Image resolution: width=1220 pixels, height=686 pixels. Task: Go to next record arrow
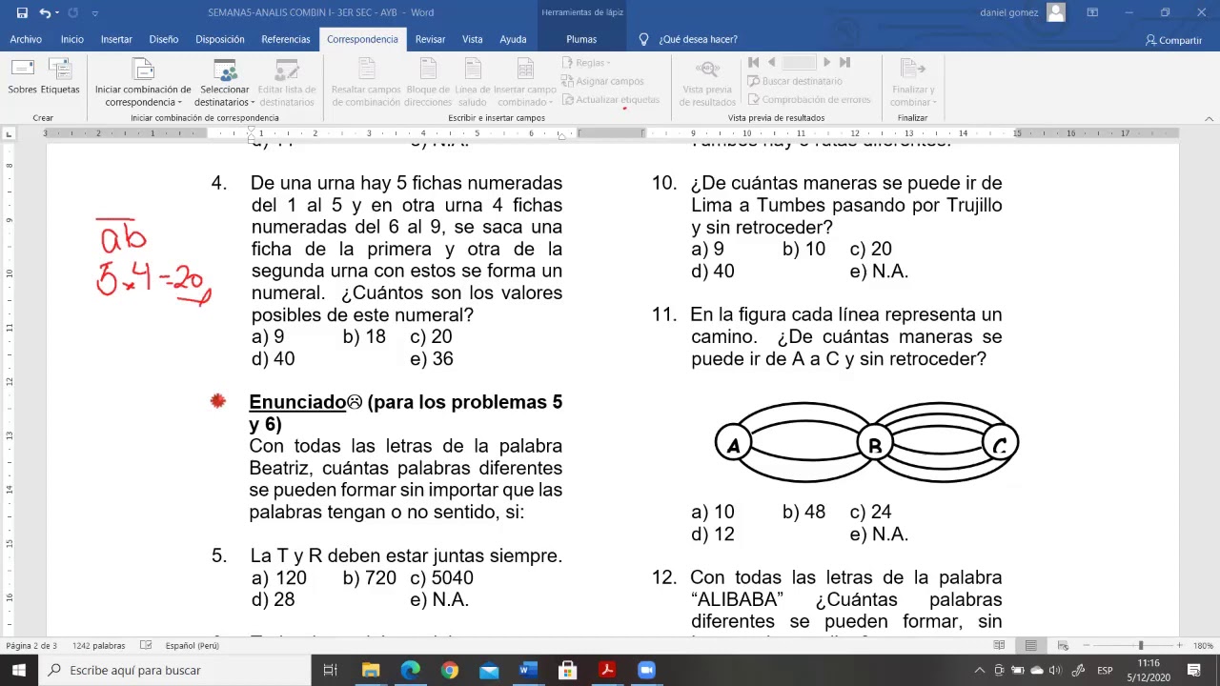pyautogui.click(x=826, y=63)
